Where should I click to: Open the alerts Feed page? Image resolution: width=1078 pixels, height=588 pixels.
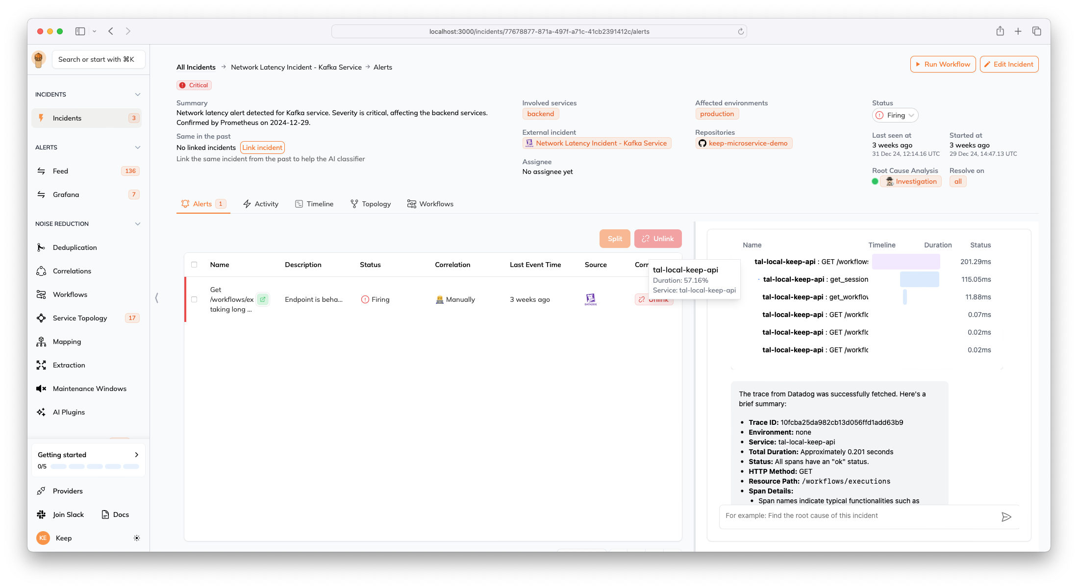coord(87,171)
